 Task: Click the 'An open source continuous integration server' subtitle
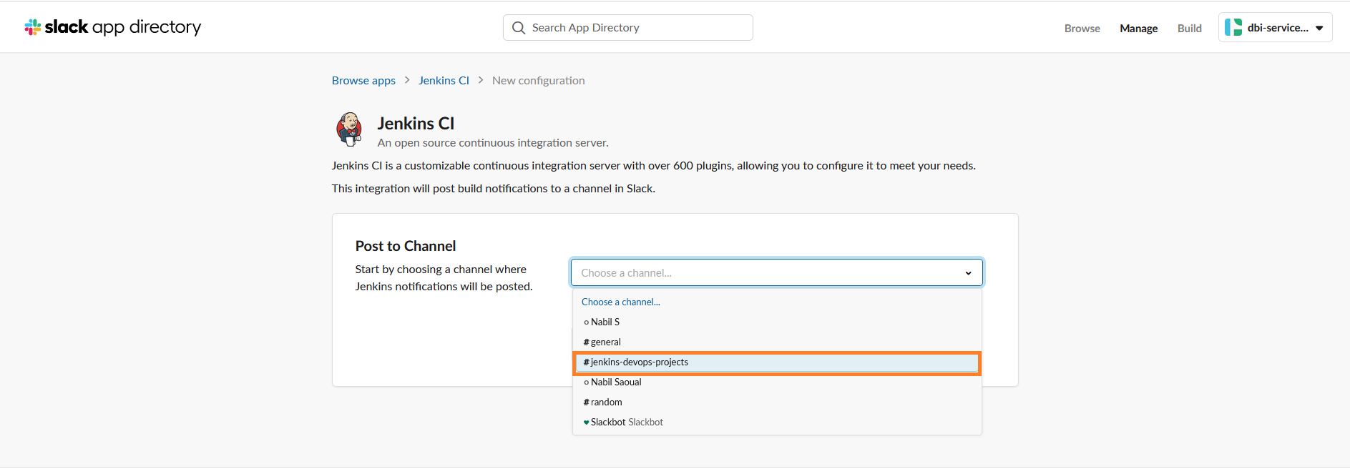click(493, 143)
